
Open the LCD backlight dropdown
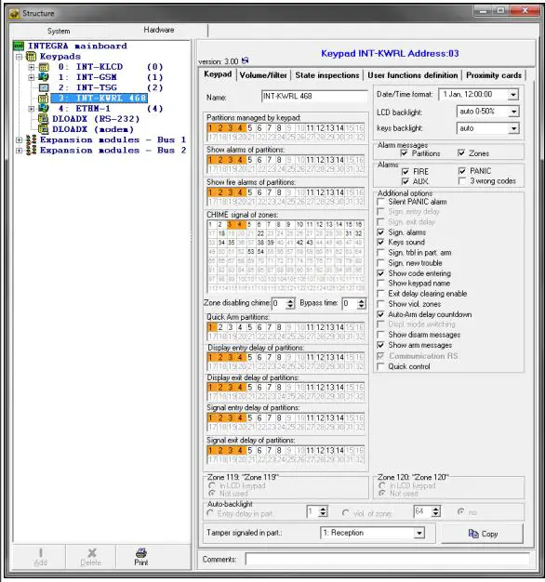point(513,112)
